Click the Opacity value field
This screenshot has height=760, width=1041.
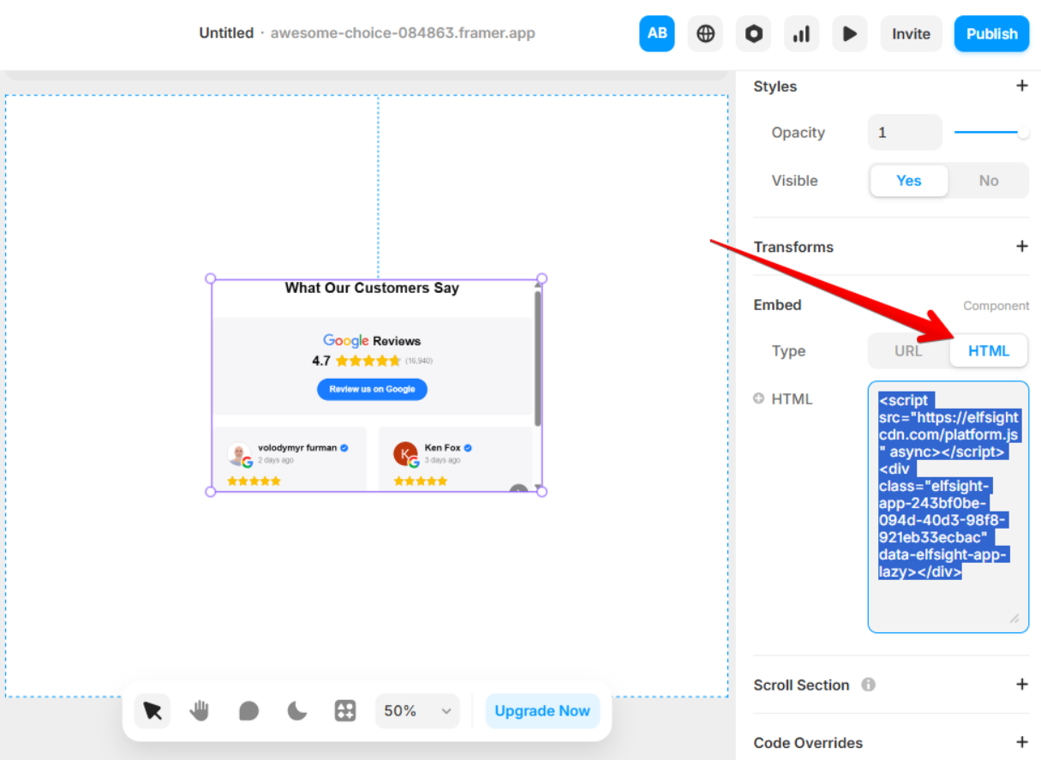[x=905, y=133]
